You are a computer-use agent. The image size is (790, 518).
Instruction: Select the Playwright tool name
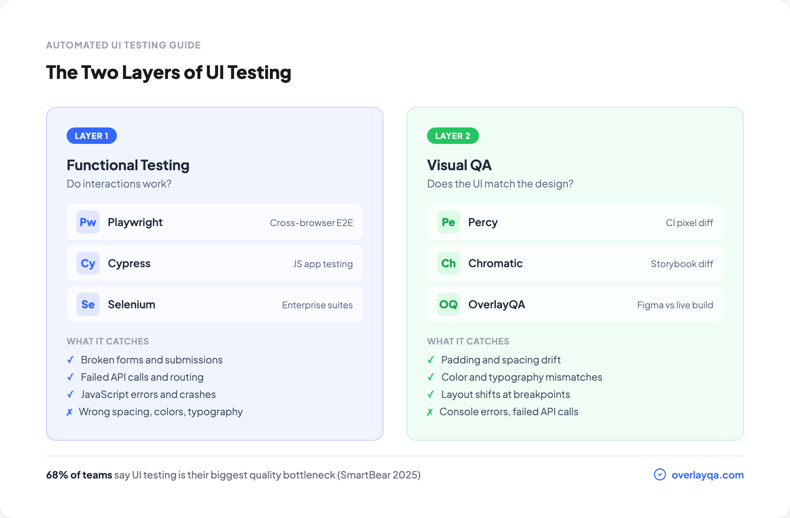[135, 222]
